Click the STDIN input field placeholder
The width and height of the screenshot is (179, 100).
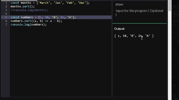pyautogui.click(x=139, y=12)
